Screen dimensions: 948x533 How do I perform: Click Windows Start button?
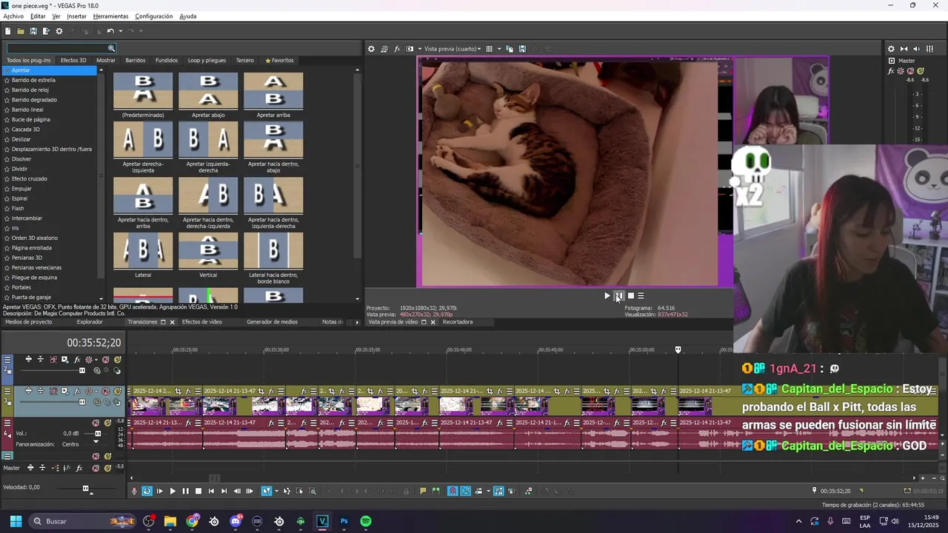click(x=16, y=521)
